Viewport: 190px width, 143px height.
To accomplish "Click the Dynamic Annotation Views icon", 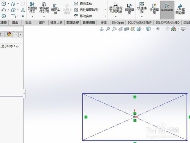I will (x=133, y=29).
